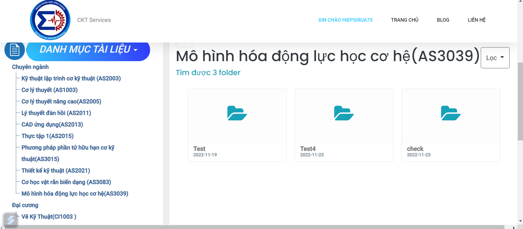Select CAD ứng dụng(AS2013) course
The image size is (523, 229).
pos(52,125)
